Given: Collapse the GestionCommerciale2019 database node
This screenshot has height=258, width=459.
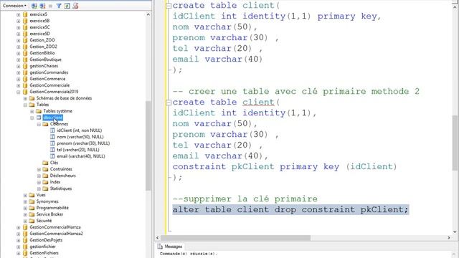Looking at the screenshot, I should [x=19, y=92].
